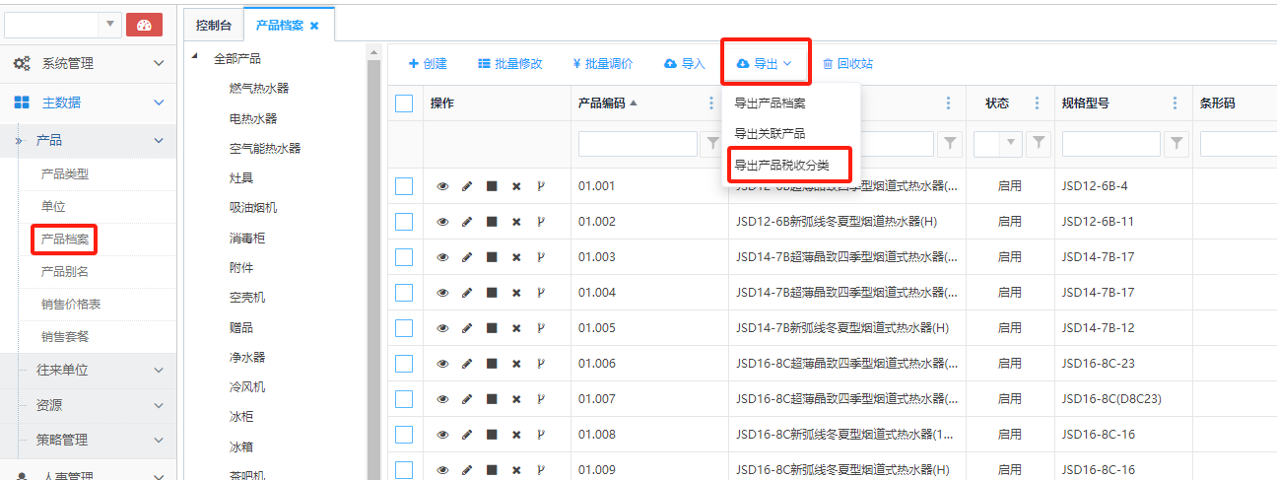Click the 创建 create button
This screenshot has width=1277, height=480.
[x=428, y=64]
